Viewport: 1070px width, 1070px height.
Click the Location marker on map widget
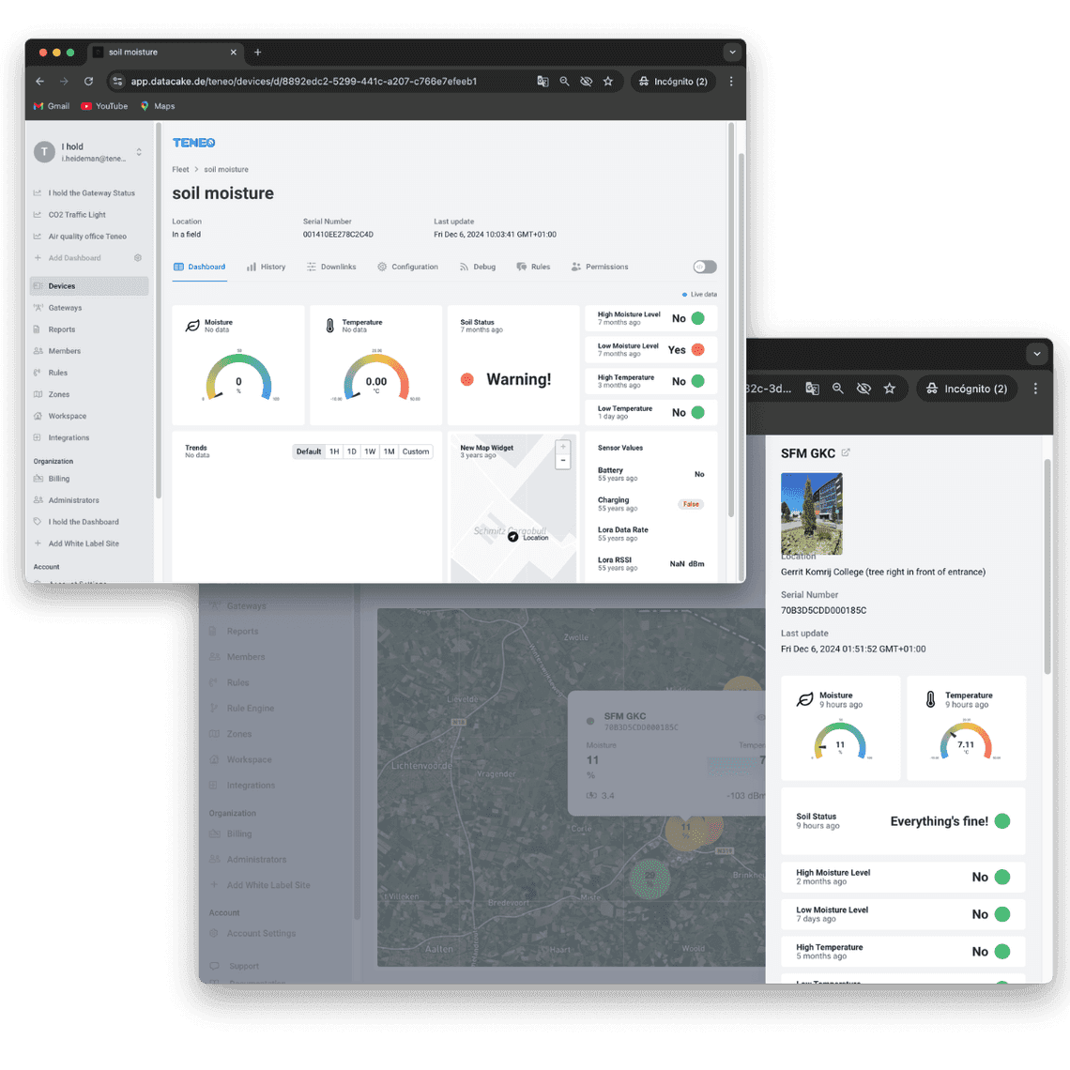tap(513, 537)
